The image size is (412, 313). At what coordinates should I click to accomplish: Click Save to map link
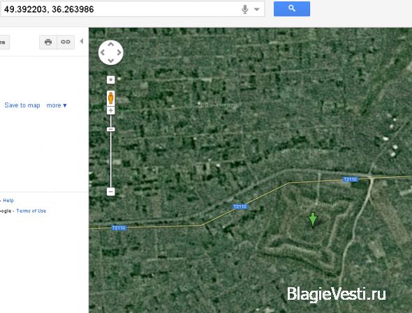point(22,105)
